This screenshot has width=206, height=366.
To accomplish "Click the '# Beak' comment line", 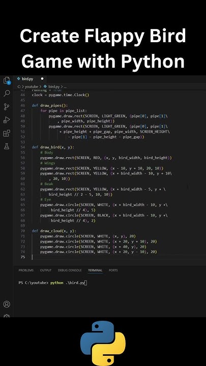I will pos(47,184).
